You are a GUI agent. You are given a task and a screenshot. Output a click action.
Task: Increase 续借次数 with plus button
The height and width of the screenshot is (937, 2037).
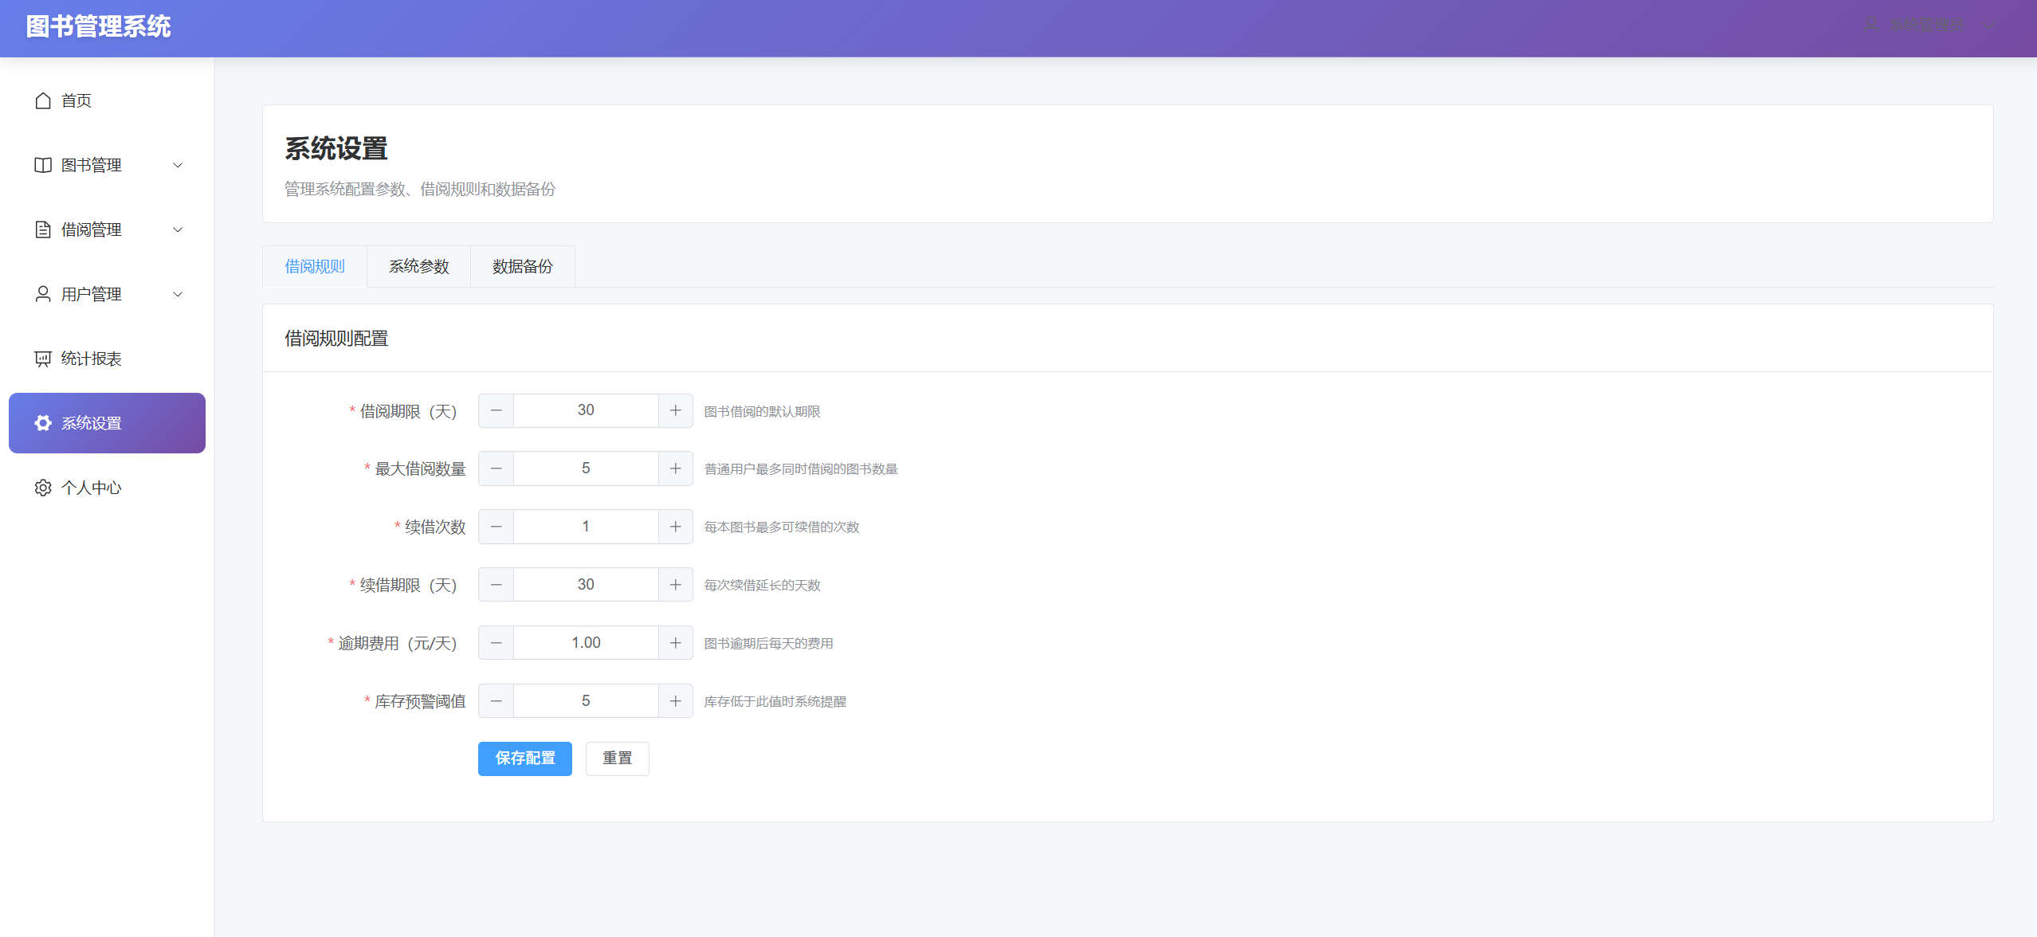pyautogui.click(x=676, y=527)
